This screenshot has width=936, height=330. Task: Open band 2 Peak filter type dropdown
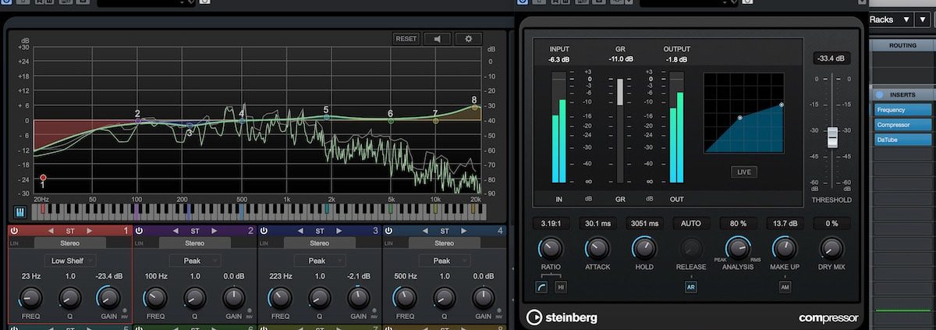(194, 261)
